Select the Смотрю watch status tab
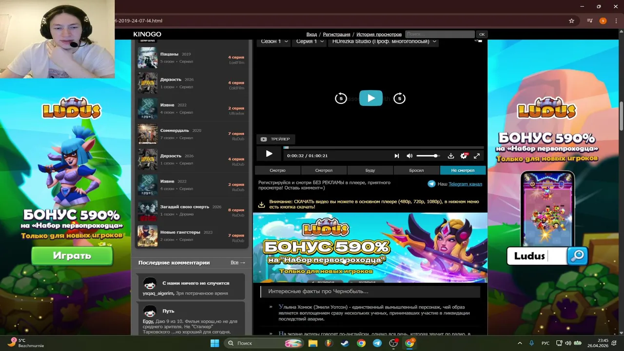 (277, 170)
